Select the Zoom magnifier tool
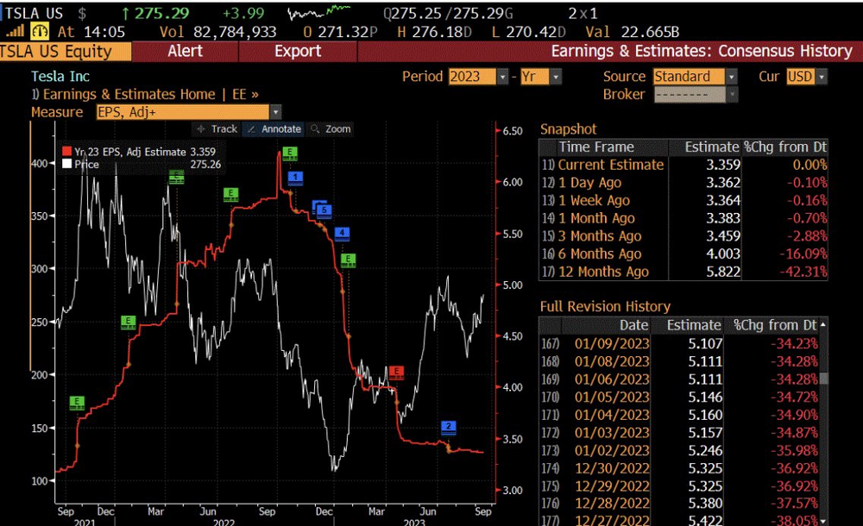Screen dimensions: 863x526 point(331,128)
